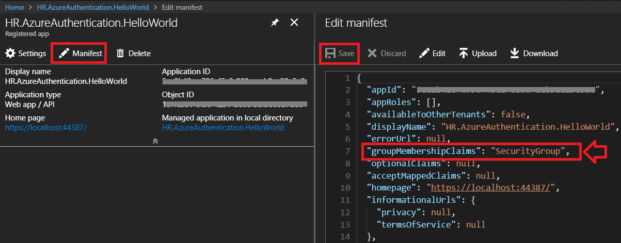621x243 pixels.
Task: Click the Edit manifest breadcrumb item
Action: click(182, 7)
